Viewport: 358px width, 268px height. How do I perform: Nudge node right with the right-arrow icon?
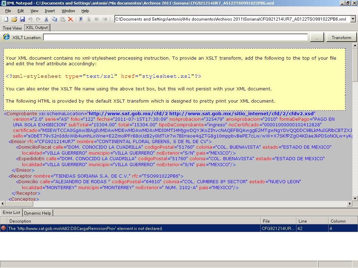tap(105, 19)
